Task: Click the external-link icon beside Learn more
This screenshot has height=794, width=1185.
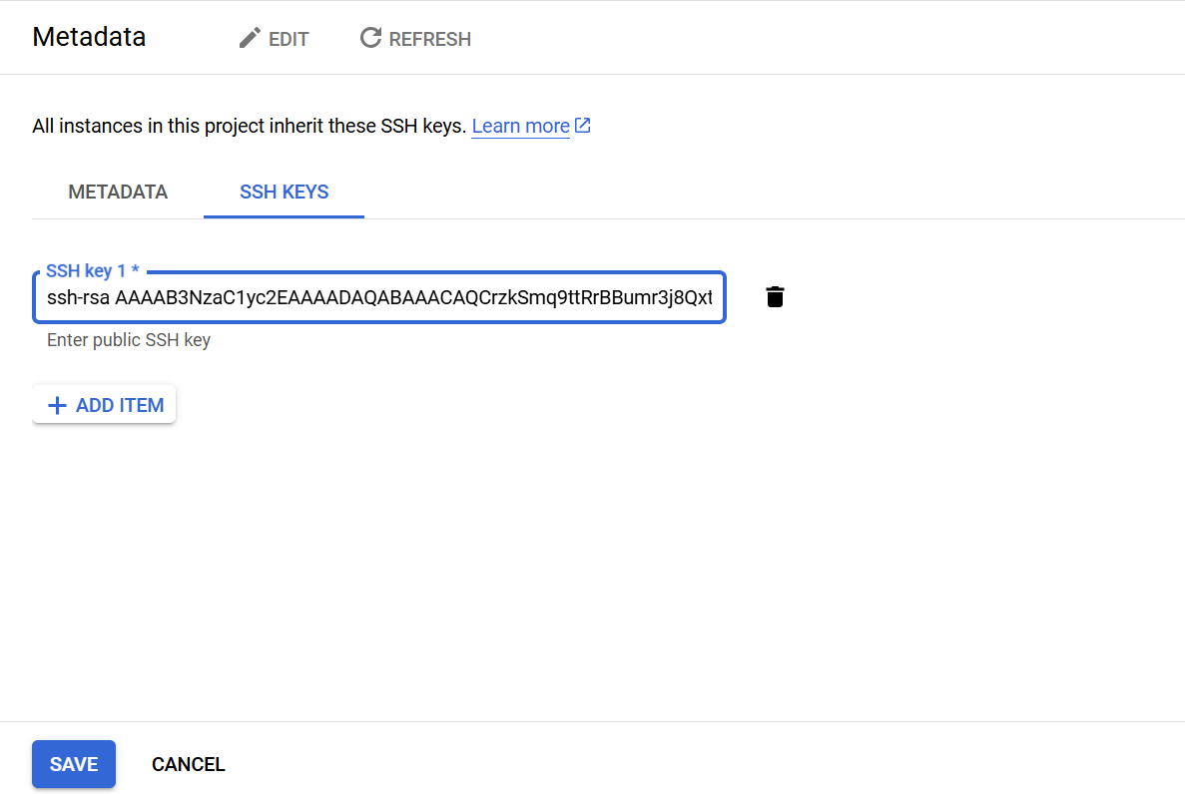Action: 583,126
